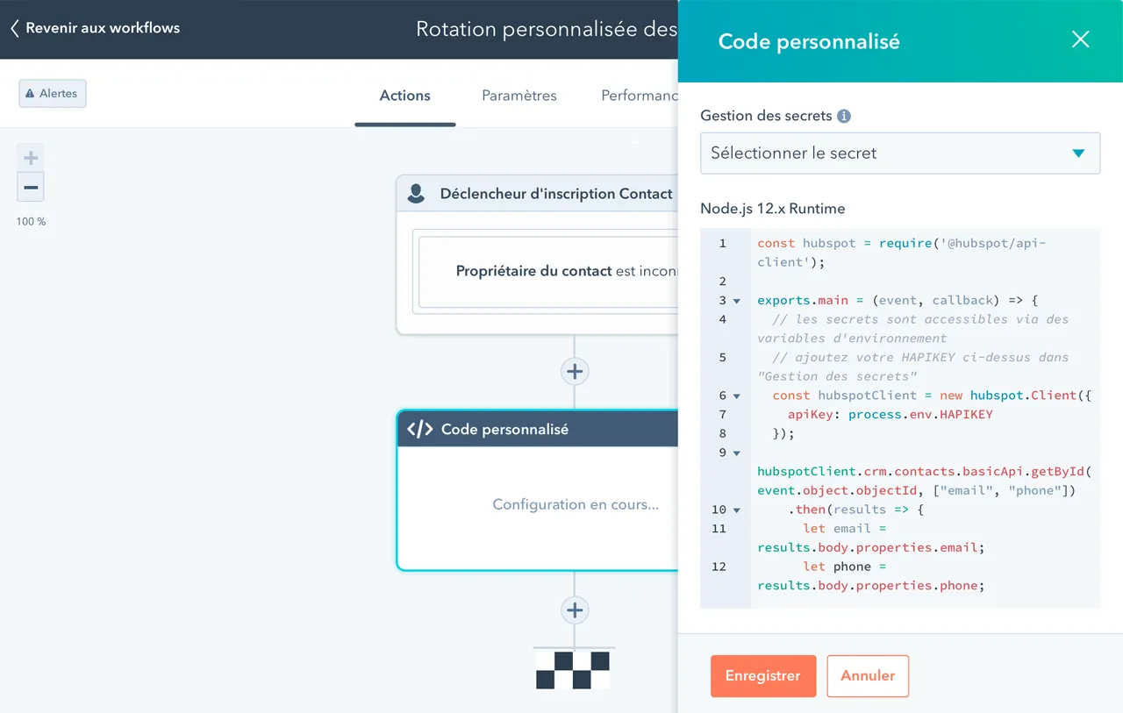Add action below the contact trigger

pos(575,371)
